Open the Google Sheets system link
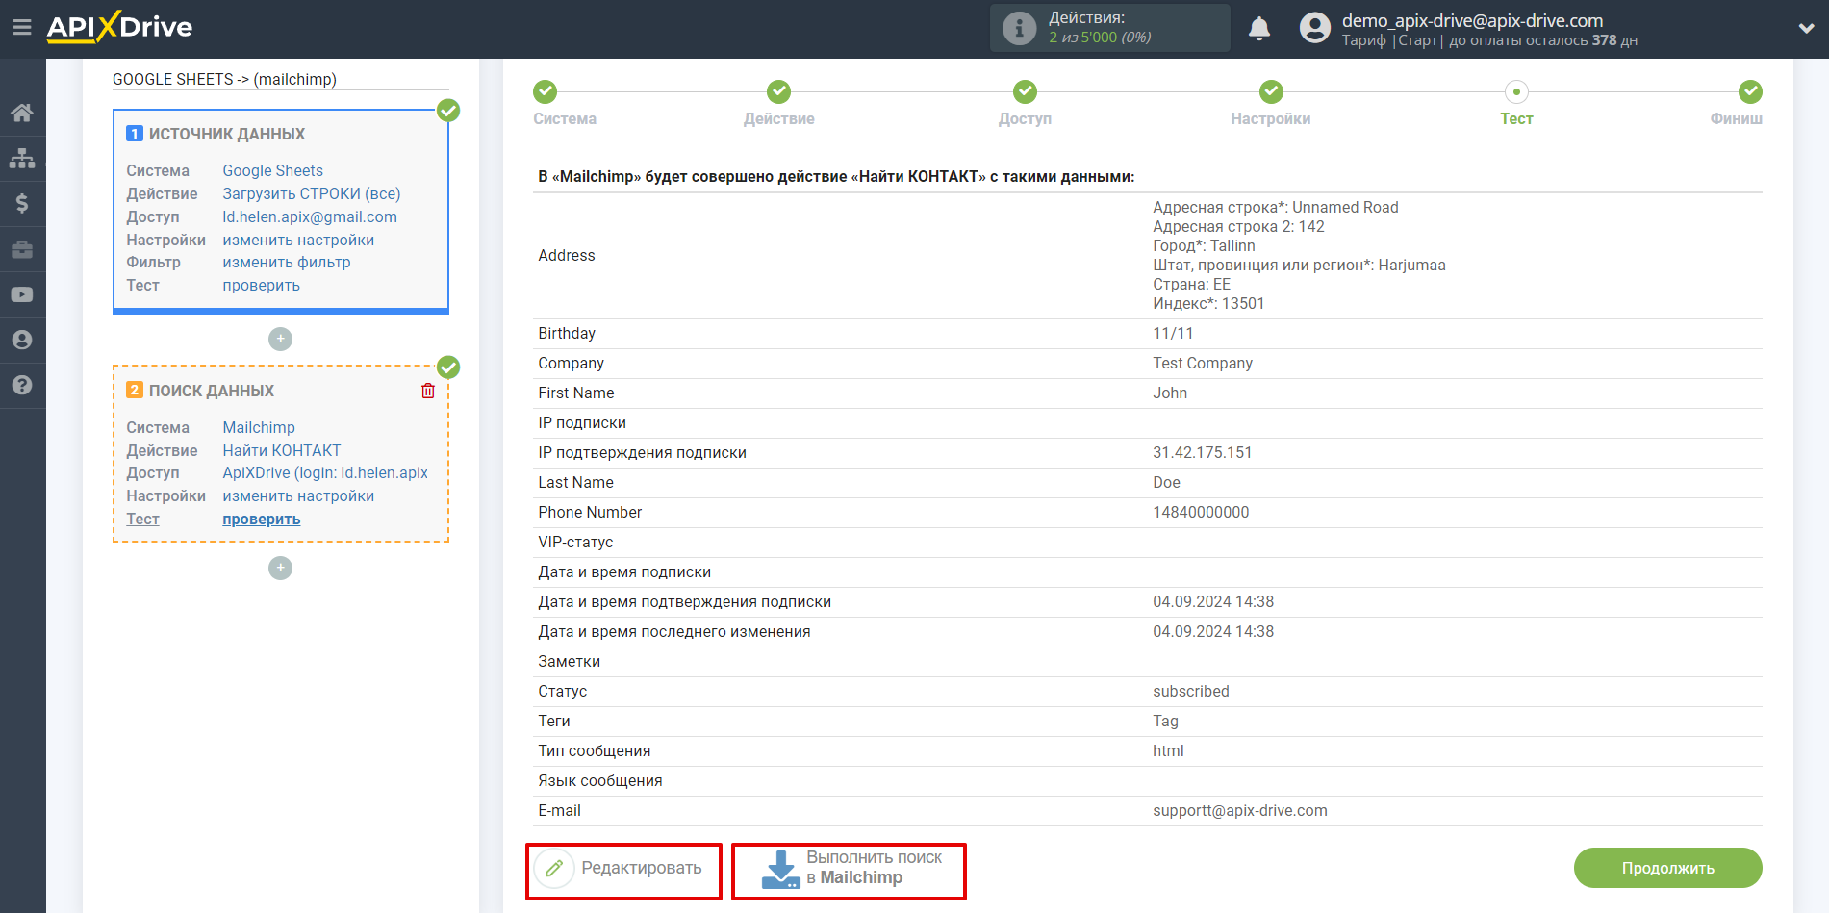The image size is (1829, 913). tap(273, 170)
